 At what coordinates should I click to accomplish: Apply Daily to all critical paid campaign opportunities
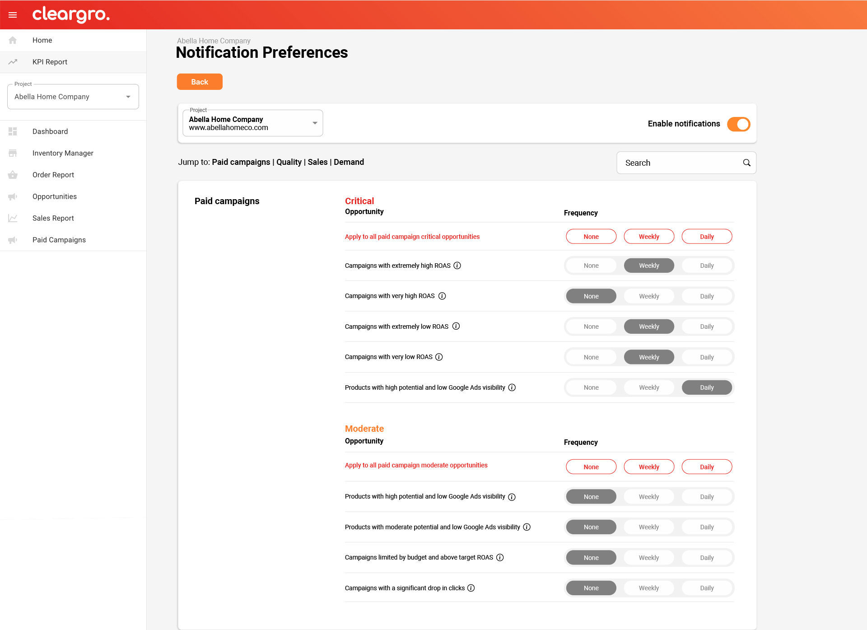(706, 237)
